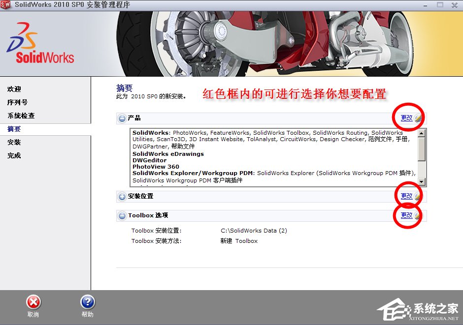The height and width of the screenshot is (325, 463).
Task: Click 更改 beside Toolbox 选项
Action: [407, 215]
